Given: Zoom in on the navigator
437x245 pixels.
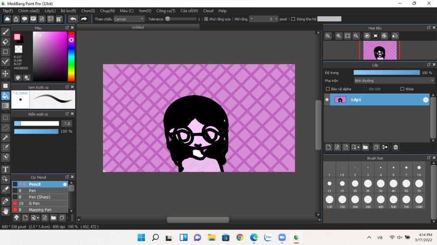Looking at the screenshot, I should [x=338, y=36].
